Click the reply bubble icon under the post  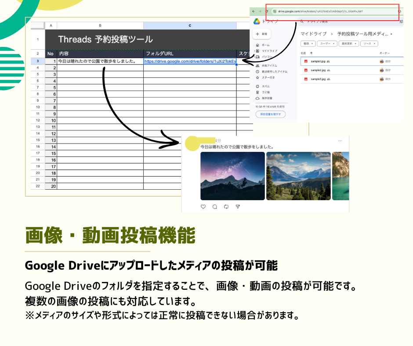[x=215, y=207]
